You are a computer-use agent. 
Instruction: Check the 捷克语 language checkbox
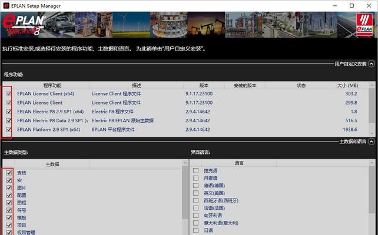coord(195,170)
